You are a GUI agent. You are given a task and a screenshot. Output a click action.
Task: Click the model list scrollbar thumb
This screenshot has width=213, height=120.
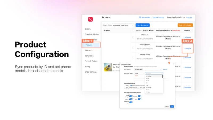coord(163,77)
